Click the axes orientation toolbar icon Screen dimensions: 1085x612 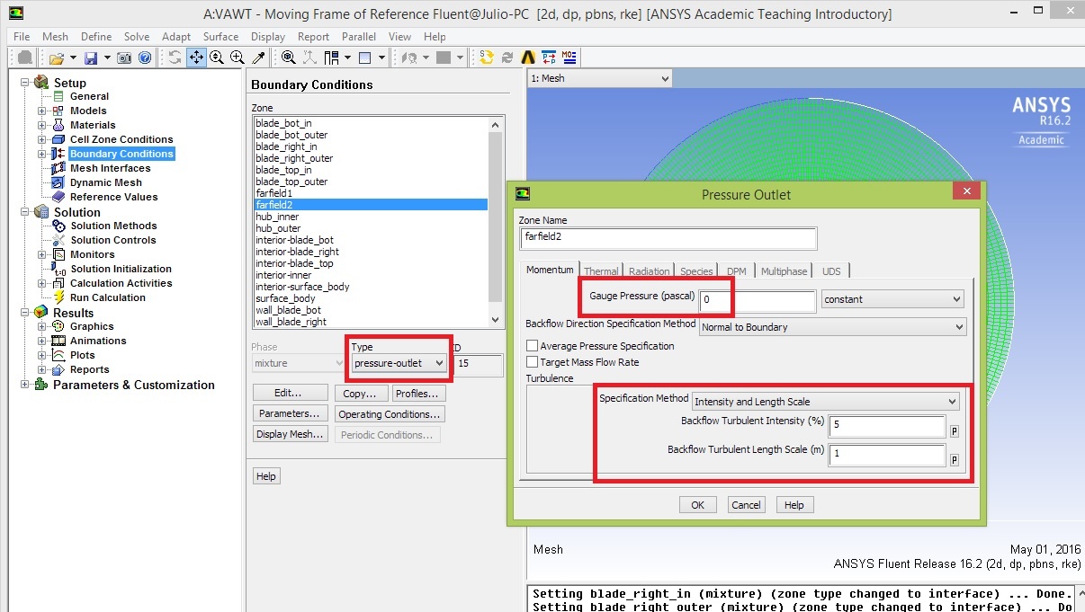[310, 58]
